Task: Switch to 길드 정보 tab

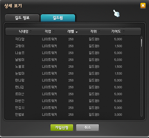Action: point(22,18)
